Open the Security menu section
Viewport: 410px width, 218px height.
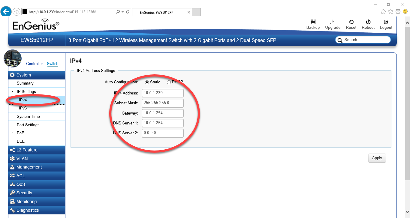click(37, 193)
